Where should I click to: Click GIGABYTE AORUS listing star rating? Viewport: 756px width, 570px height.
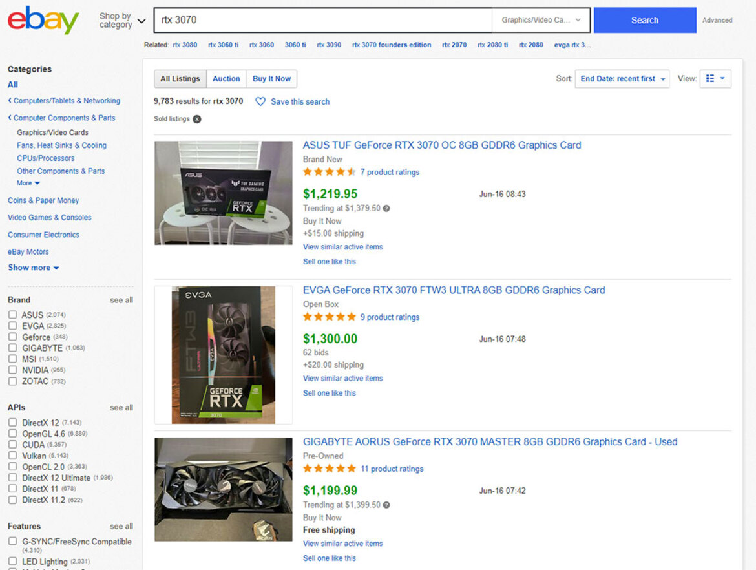[x=330, y=469]
